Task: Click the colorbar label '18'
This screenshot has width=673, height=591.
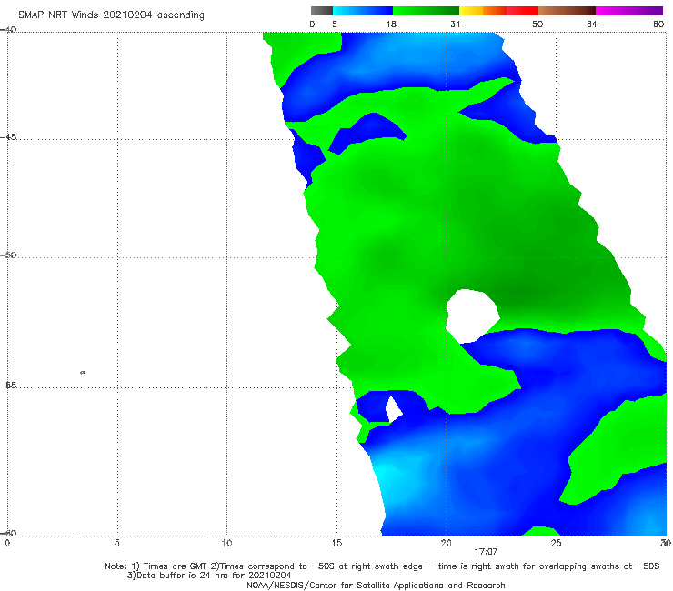Action: (391, 25)
